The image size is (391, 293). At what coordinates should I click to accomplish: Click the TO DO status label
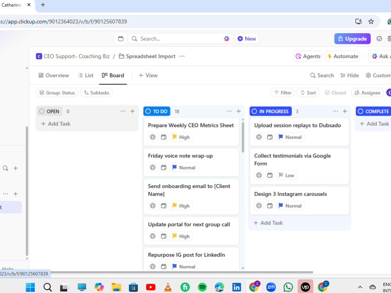tap(157, 111)
